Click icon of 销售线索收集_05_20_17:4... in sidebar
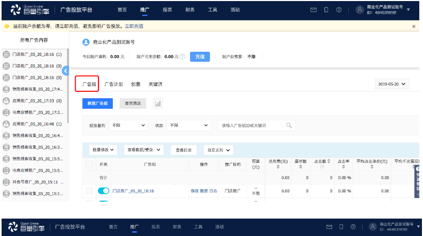Viewport: 423px width, 236px height. (x=6, y=89)
